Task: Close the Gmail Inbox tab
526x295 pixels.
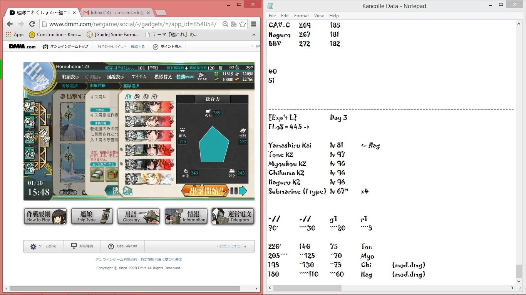Action: (148, 13)
